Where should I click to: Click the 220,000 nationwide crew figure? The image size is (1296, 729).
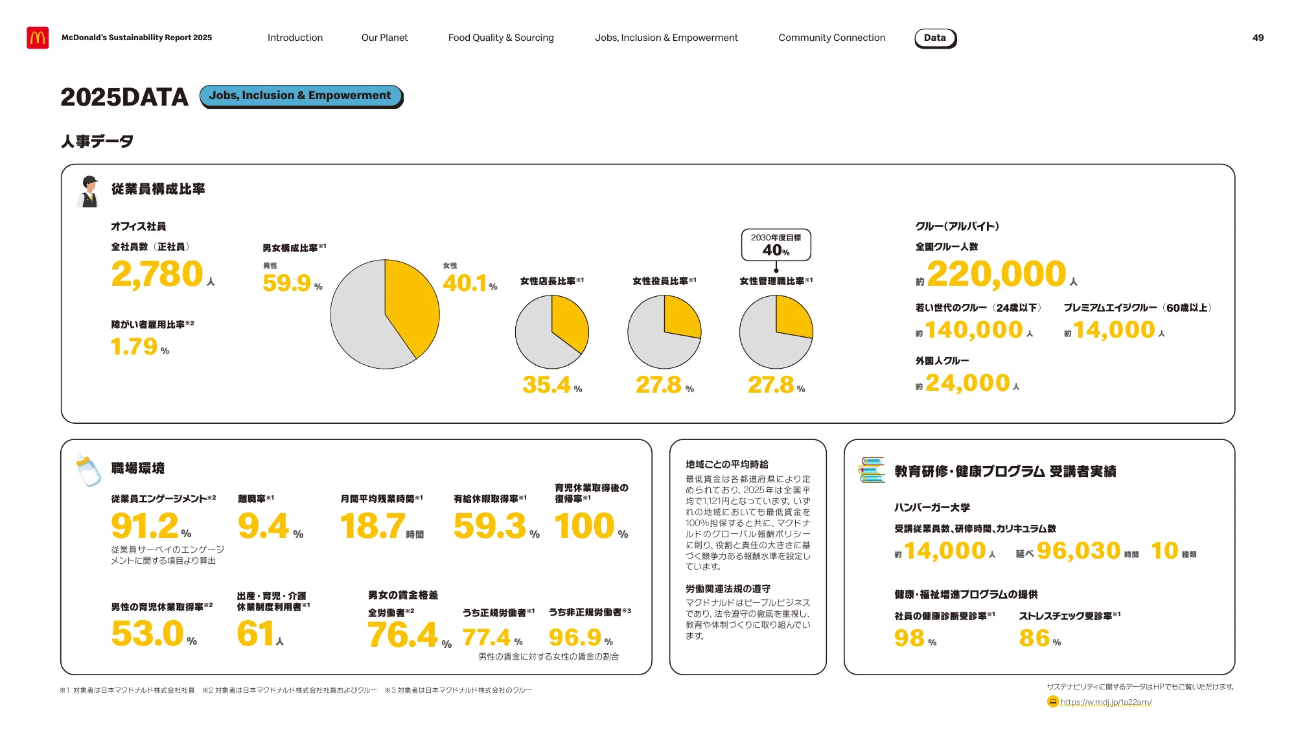(997, 274)
